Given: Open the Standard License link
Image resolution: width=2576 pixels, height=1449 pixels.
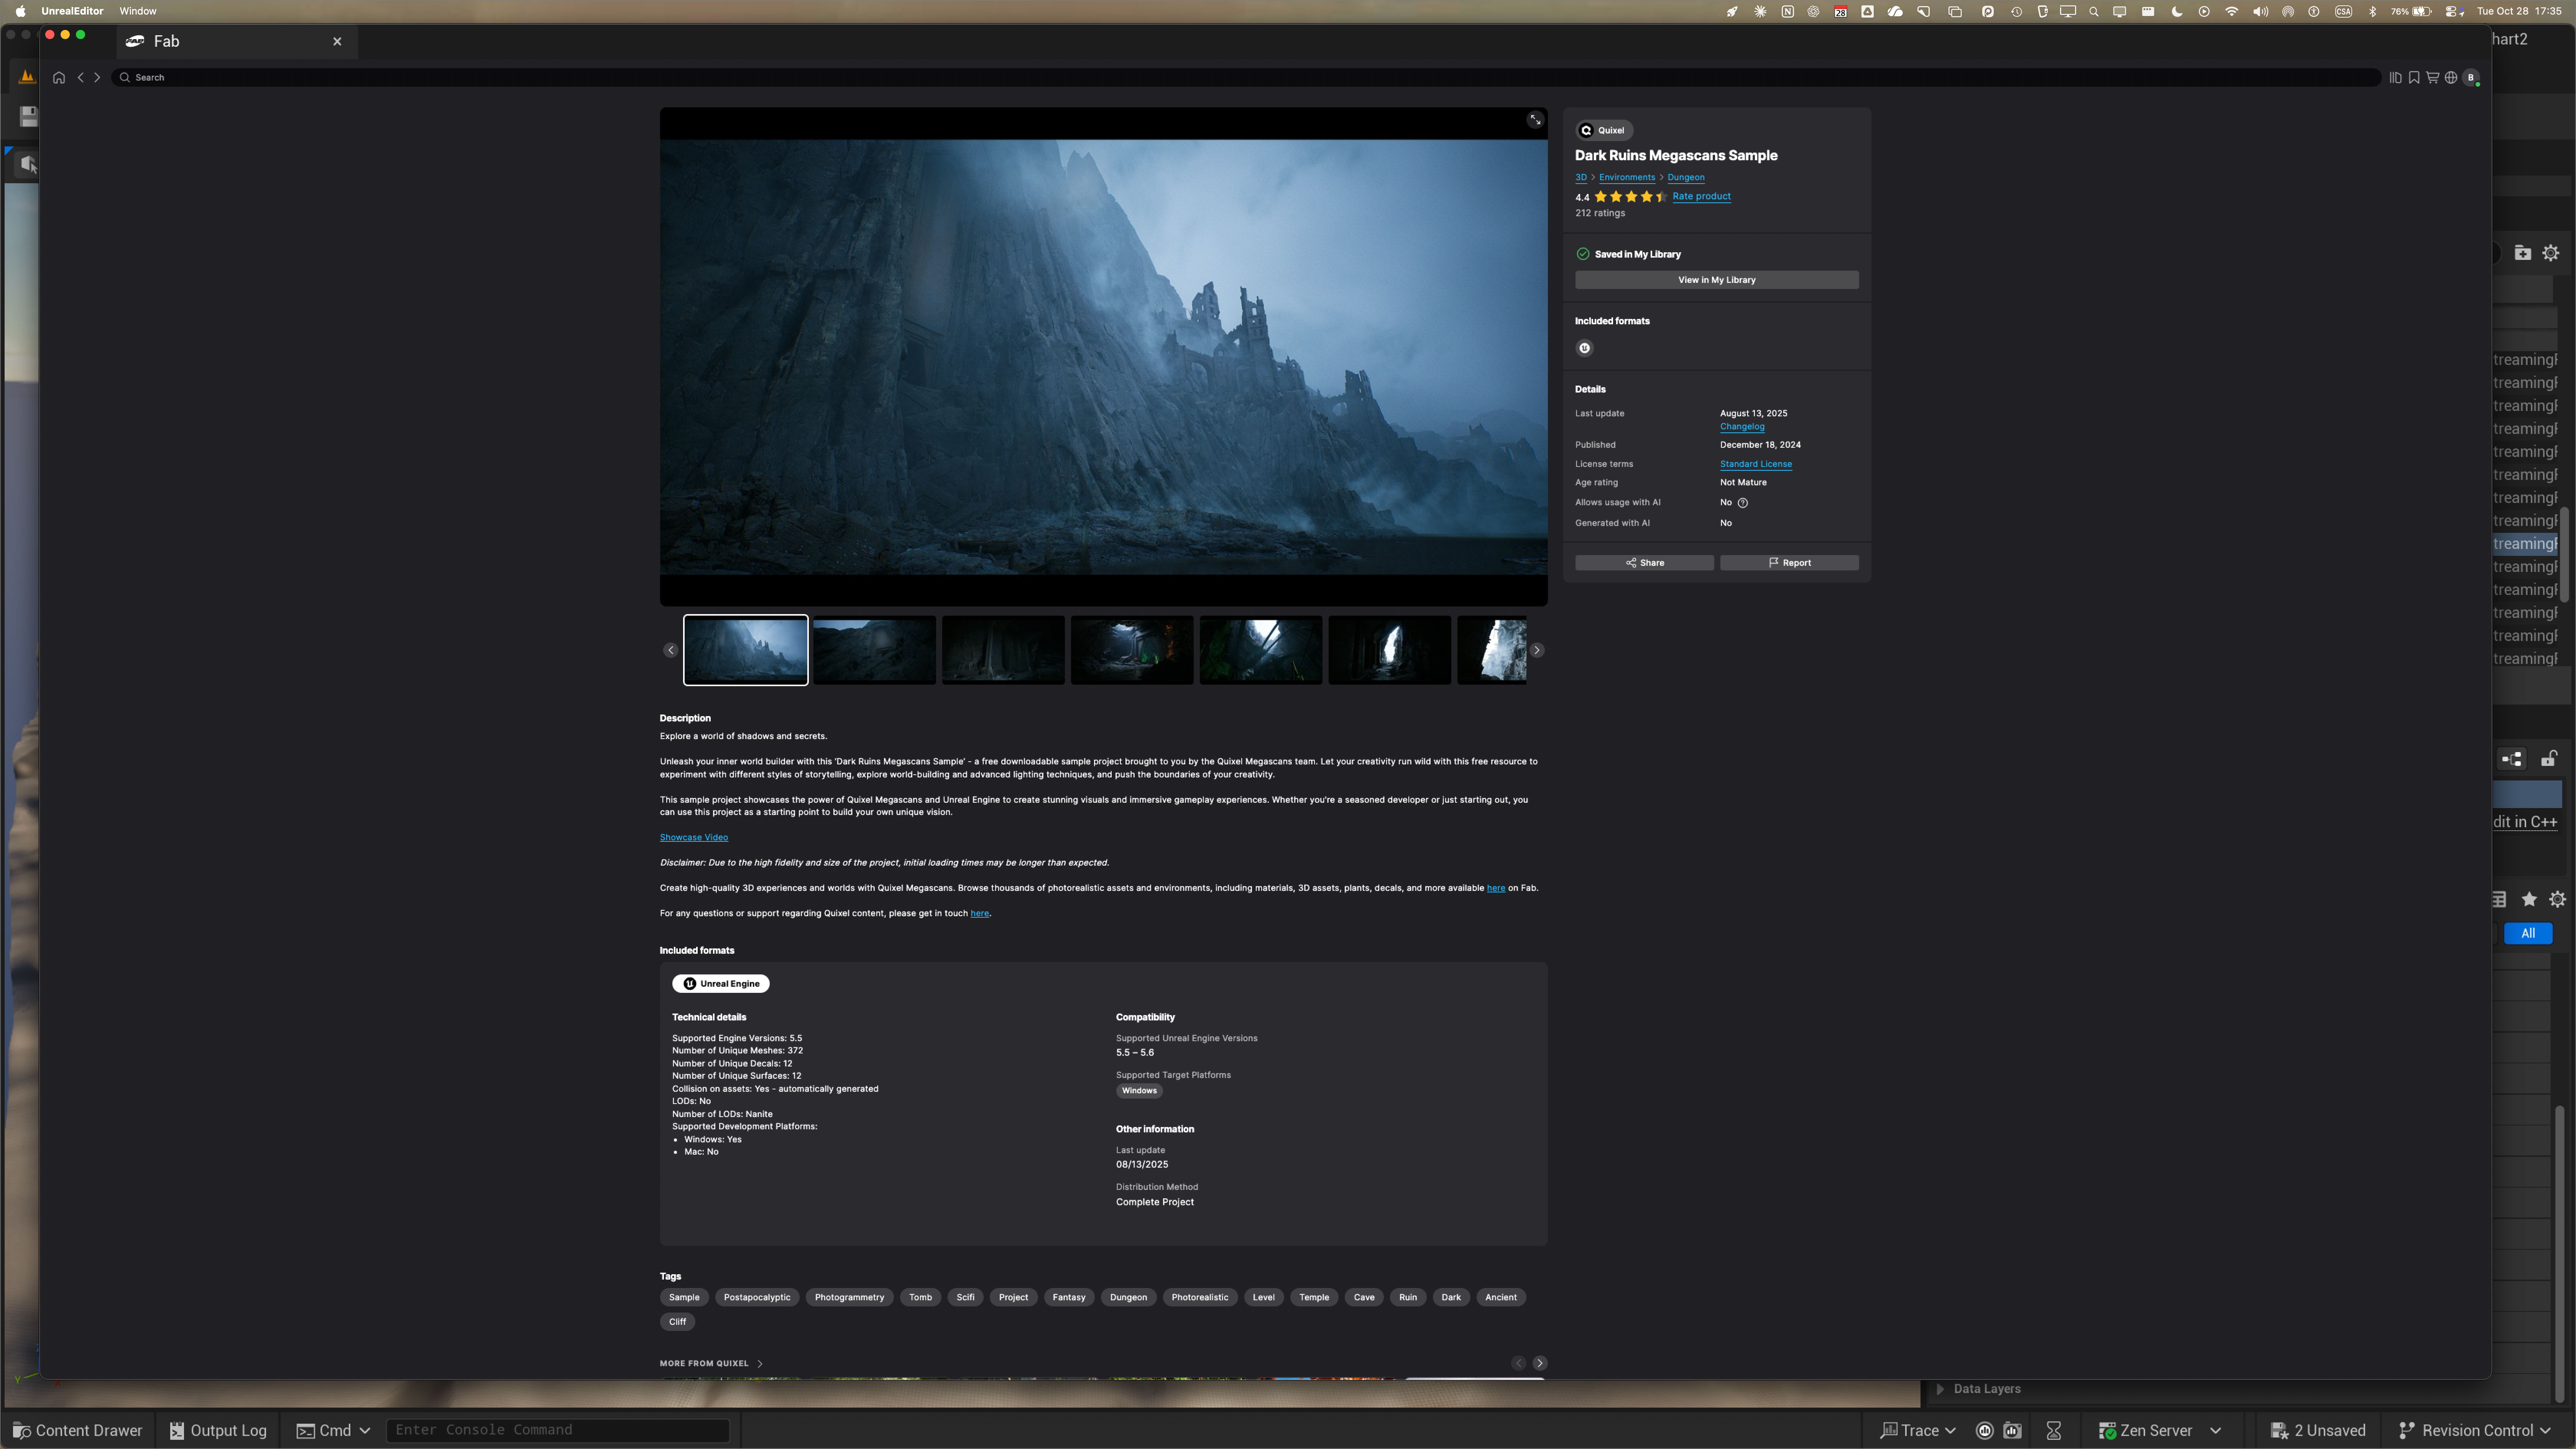Looking at the screenshot, I should (1756, 464).
